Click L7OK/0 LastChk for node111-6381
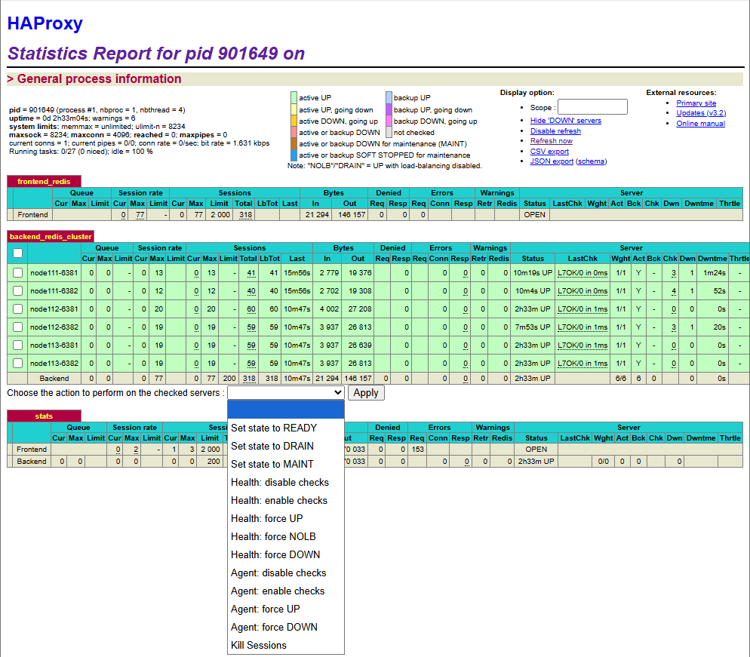This screenshot has height=657, width=750. [x=582, y=272]
